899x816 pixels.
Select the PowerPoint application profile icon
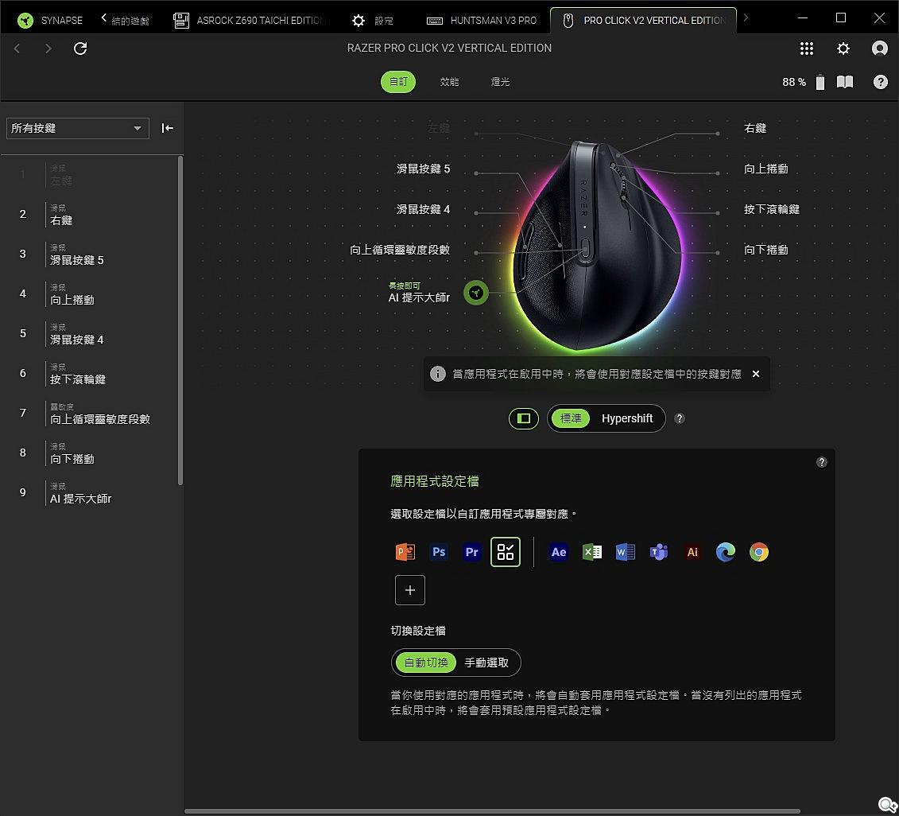click(405, 552)
